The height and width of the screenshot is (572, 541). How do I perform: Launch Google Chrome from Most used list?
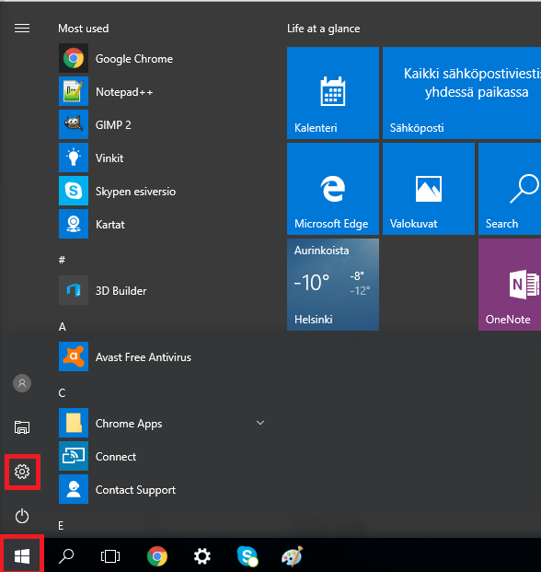[163, 58]
